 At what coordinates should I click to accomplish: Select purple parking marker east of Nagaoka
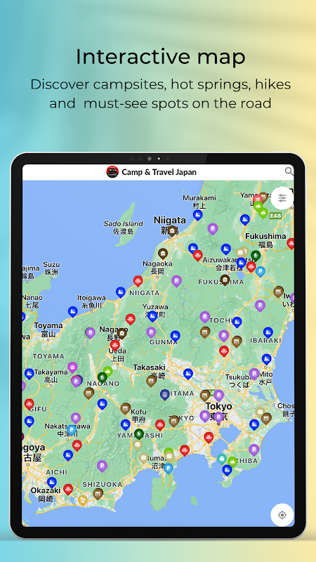click(176, 281)
